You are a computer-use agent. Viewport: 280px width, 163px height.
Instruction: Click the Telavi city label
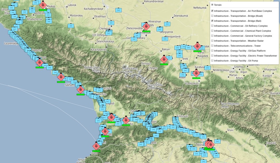click(x=230, y=130)
